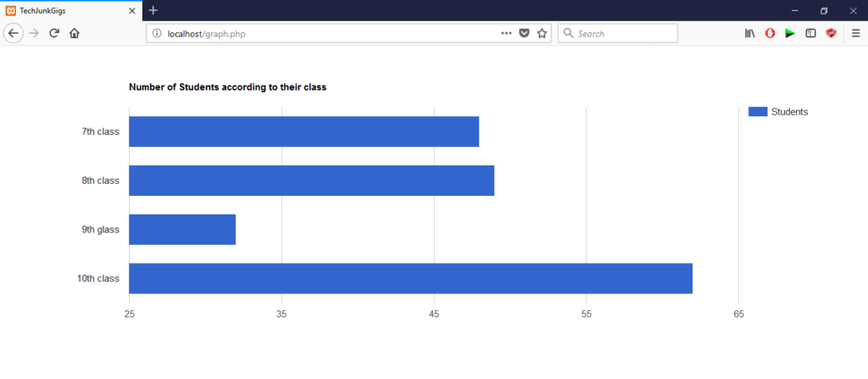This screenshot has width=868, height=379.
Task: Open the page actions three-dots menu
Action: pos(507,33)
